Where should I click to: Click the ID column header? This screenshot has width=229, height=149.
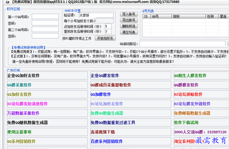(147, 16)
